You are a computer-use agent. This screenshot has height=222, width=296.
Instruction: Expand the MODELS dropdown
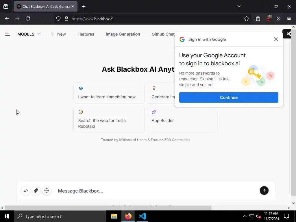[x=29, y=34]
